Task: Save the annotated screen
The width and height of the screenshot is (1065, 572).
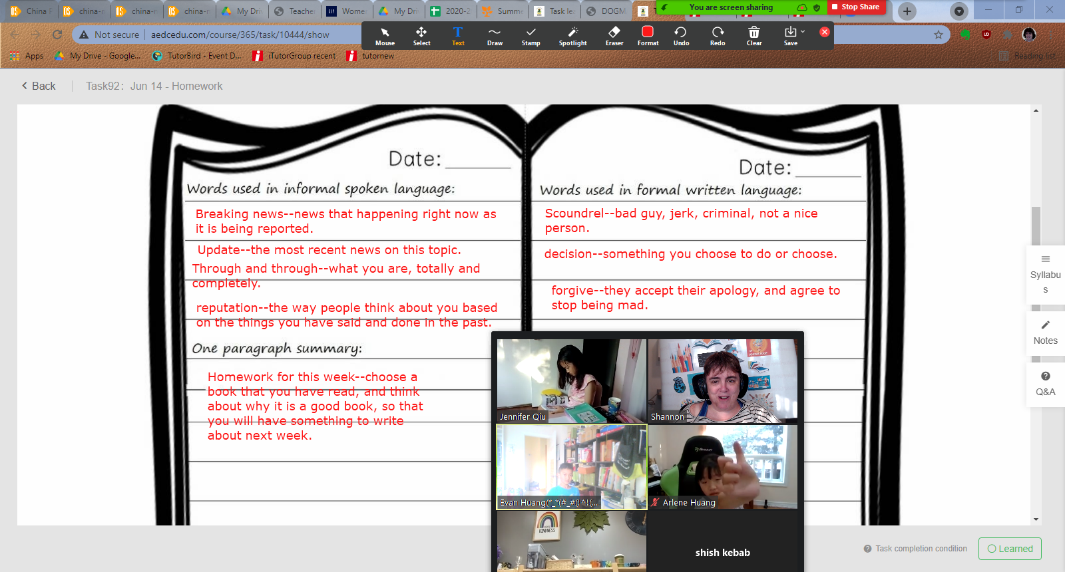Action: pyautogui.click(x=790, y=36)
